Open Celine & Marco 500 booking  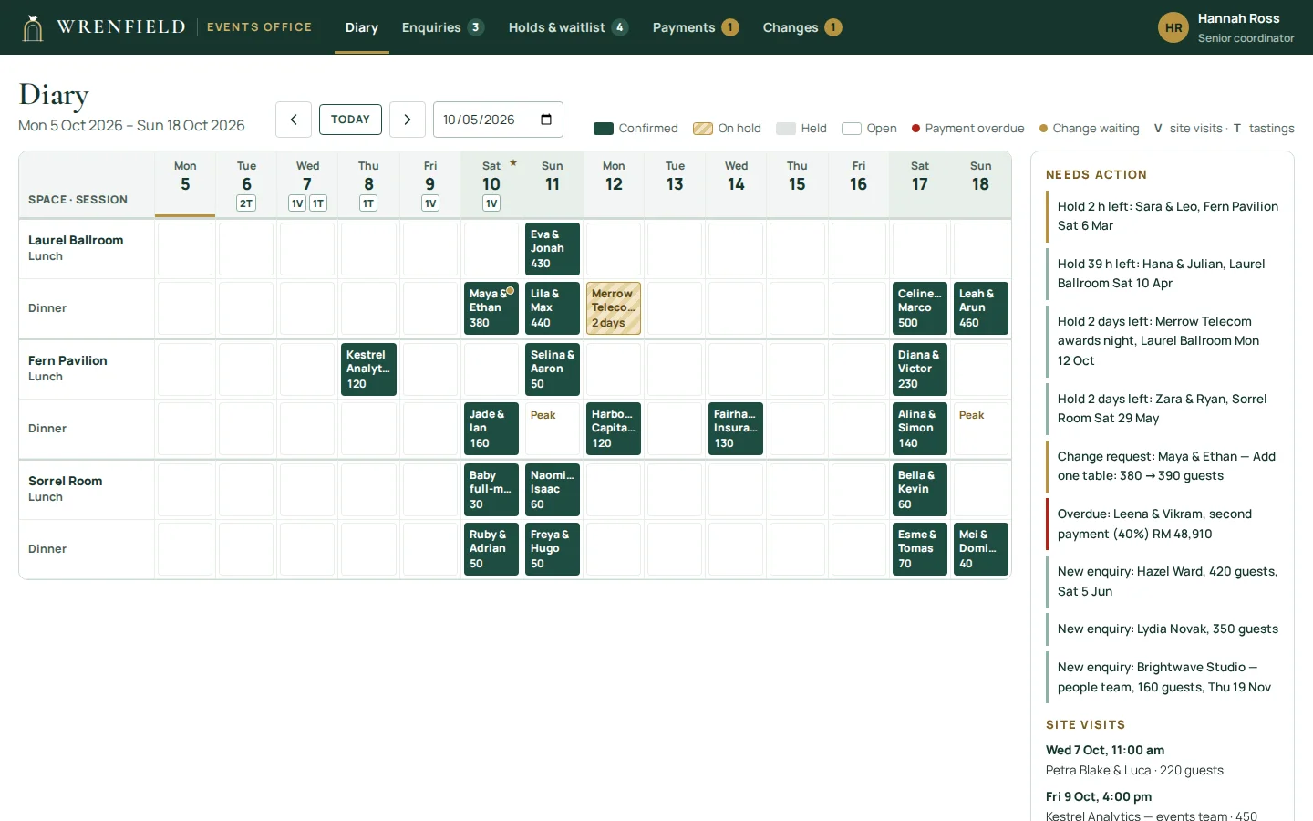920,308
